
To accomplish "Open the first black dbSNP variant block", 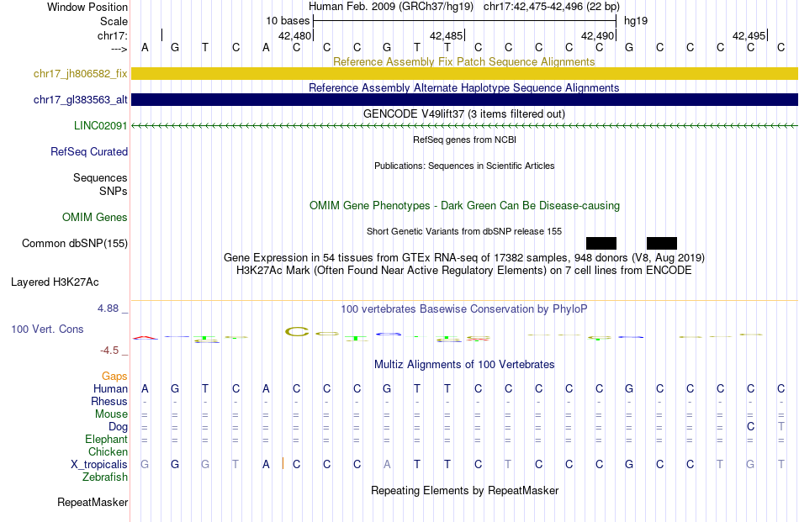I will point(601,243).
